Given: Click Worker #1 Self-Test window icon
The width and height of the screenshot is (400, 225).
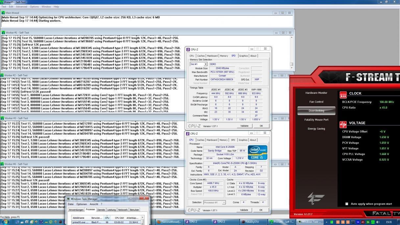Looking at the screenshot, I should click(x=3, y=33).
